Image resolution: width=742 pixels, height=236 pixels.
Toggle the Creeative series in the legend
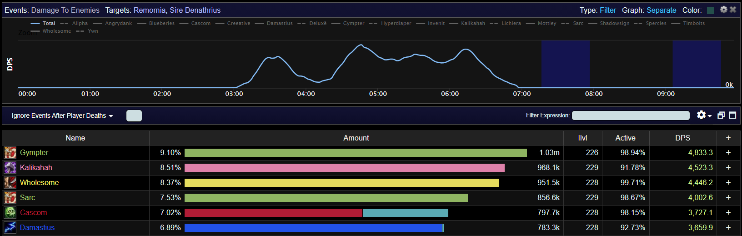[233, 23]
